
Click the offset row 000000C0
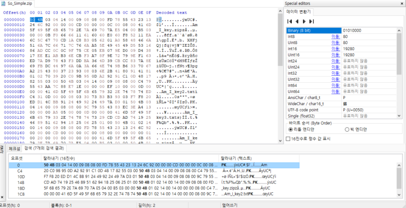click(14, 82)
